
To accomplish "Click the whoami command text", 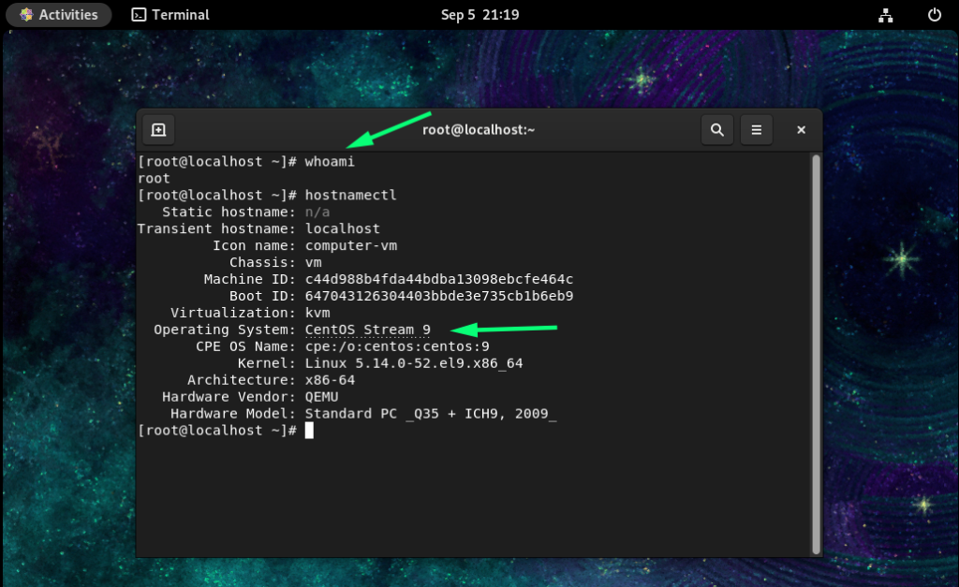I will (x=330, y=161).
